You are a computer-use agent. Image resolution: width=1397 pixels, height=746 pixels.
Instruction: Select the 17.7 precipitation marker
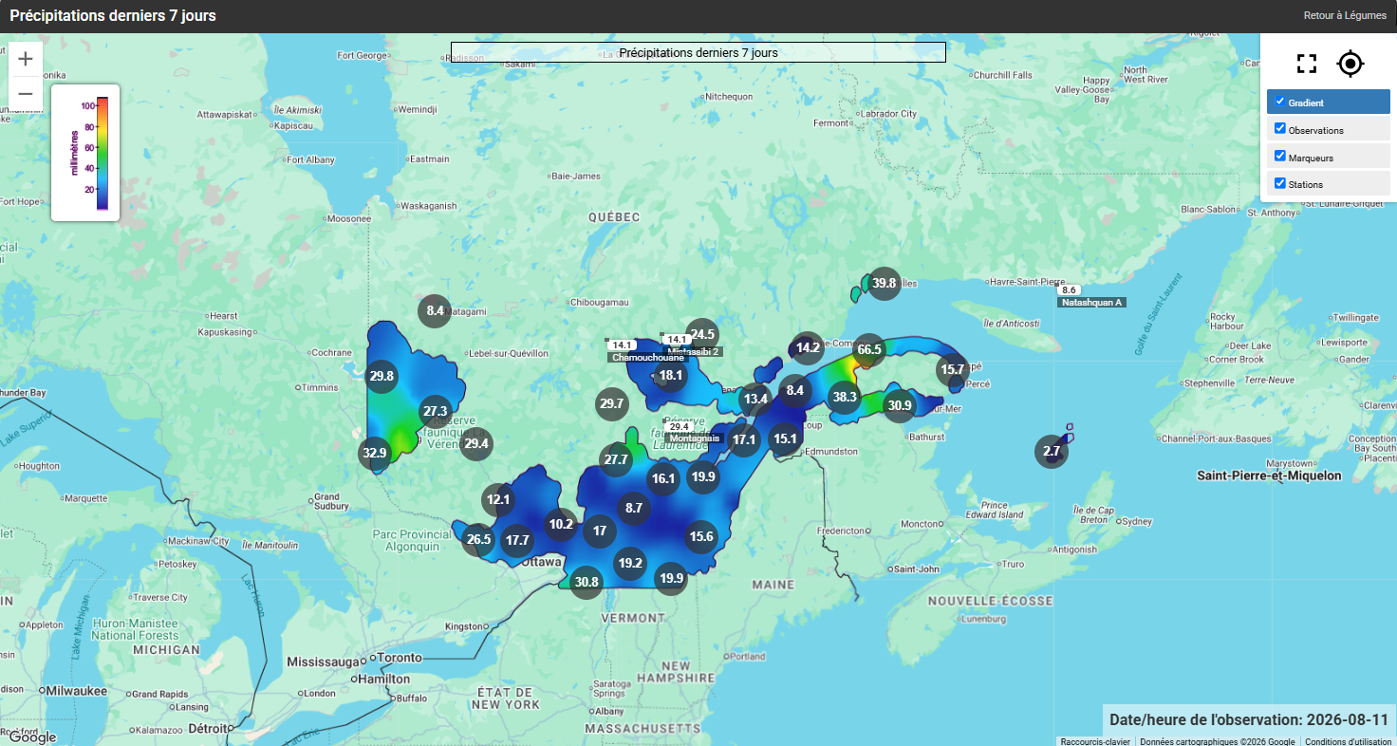tap(517, 540)
